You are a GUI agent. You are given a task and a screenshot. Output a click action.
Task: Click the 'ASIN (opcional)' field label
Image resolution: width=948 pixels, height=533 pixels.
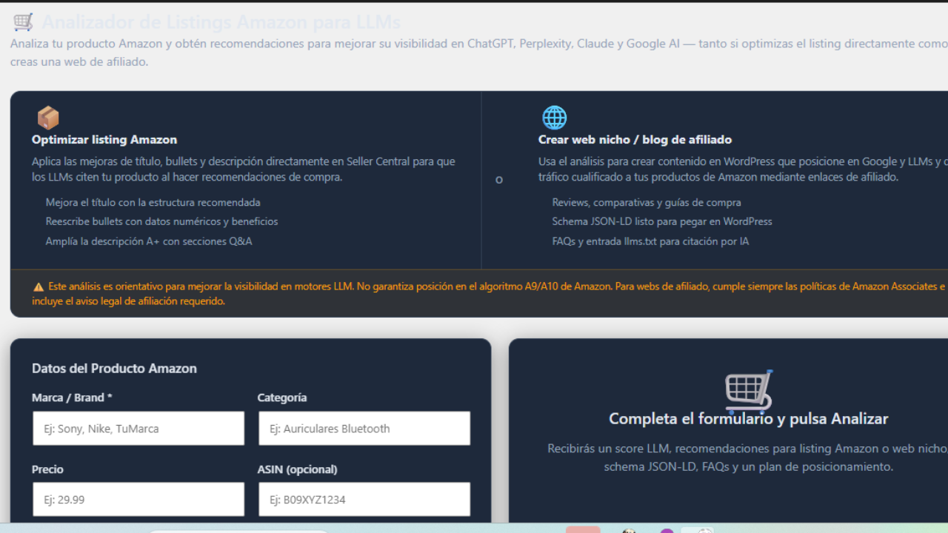pos(298,469)
